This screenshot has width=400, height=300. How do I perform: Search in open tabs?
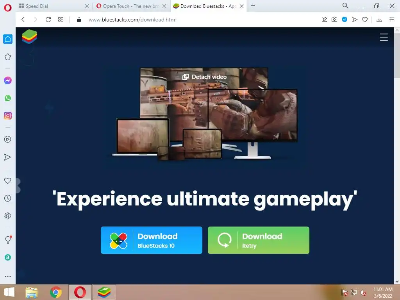pos(345,5)
